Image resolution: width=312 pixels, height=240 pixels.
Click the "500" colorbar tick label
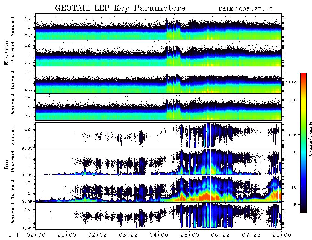292,100
